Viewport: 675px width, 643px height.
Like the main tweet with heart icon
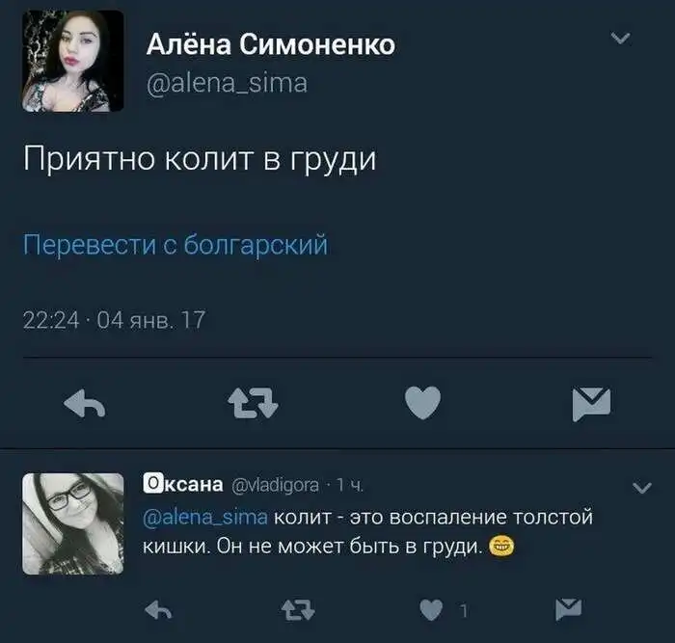click(422, 402)
